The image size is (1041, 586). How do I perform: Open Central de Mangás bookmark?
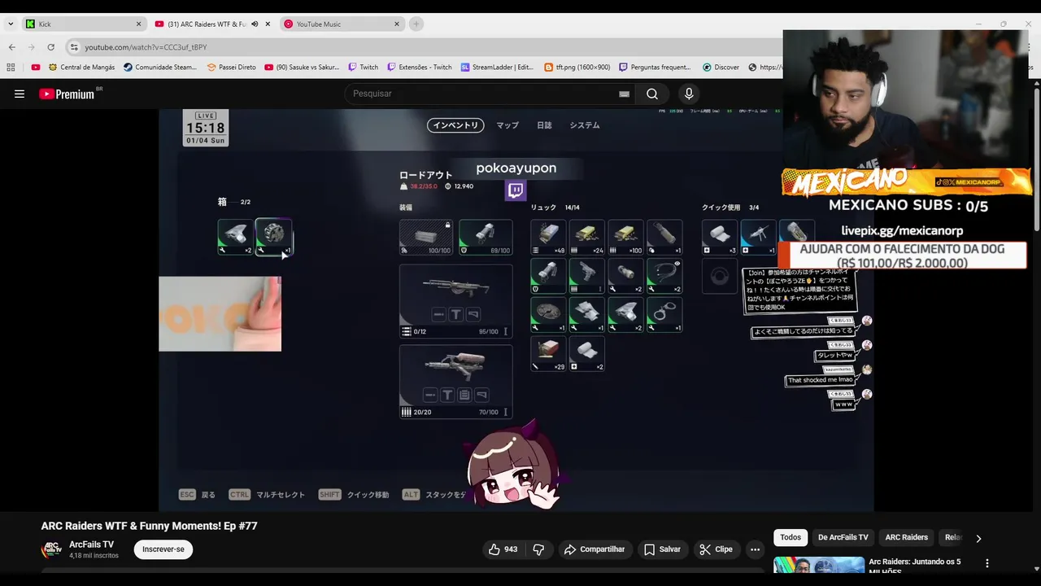click(x=81, y=68)
